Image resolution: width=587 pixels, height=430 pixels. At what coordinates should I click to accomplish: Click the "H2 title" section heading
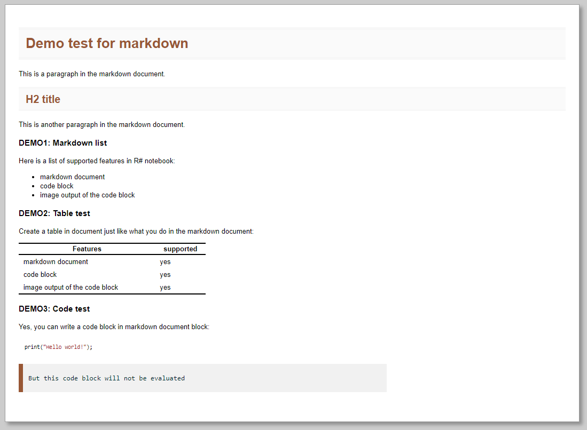tap(43, 99)
